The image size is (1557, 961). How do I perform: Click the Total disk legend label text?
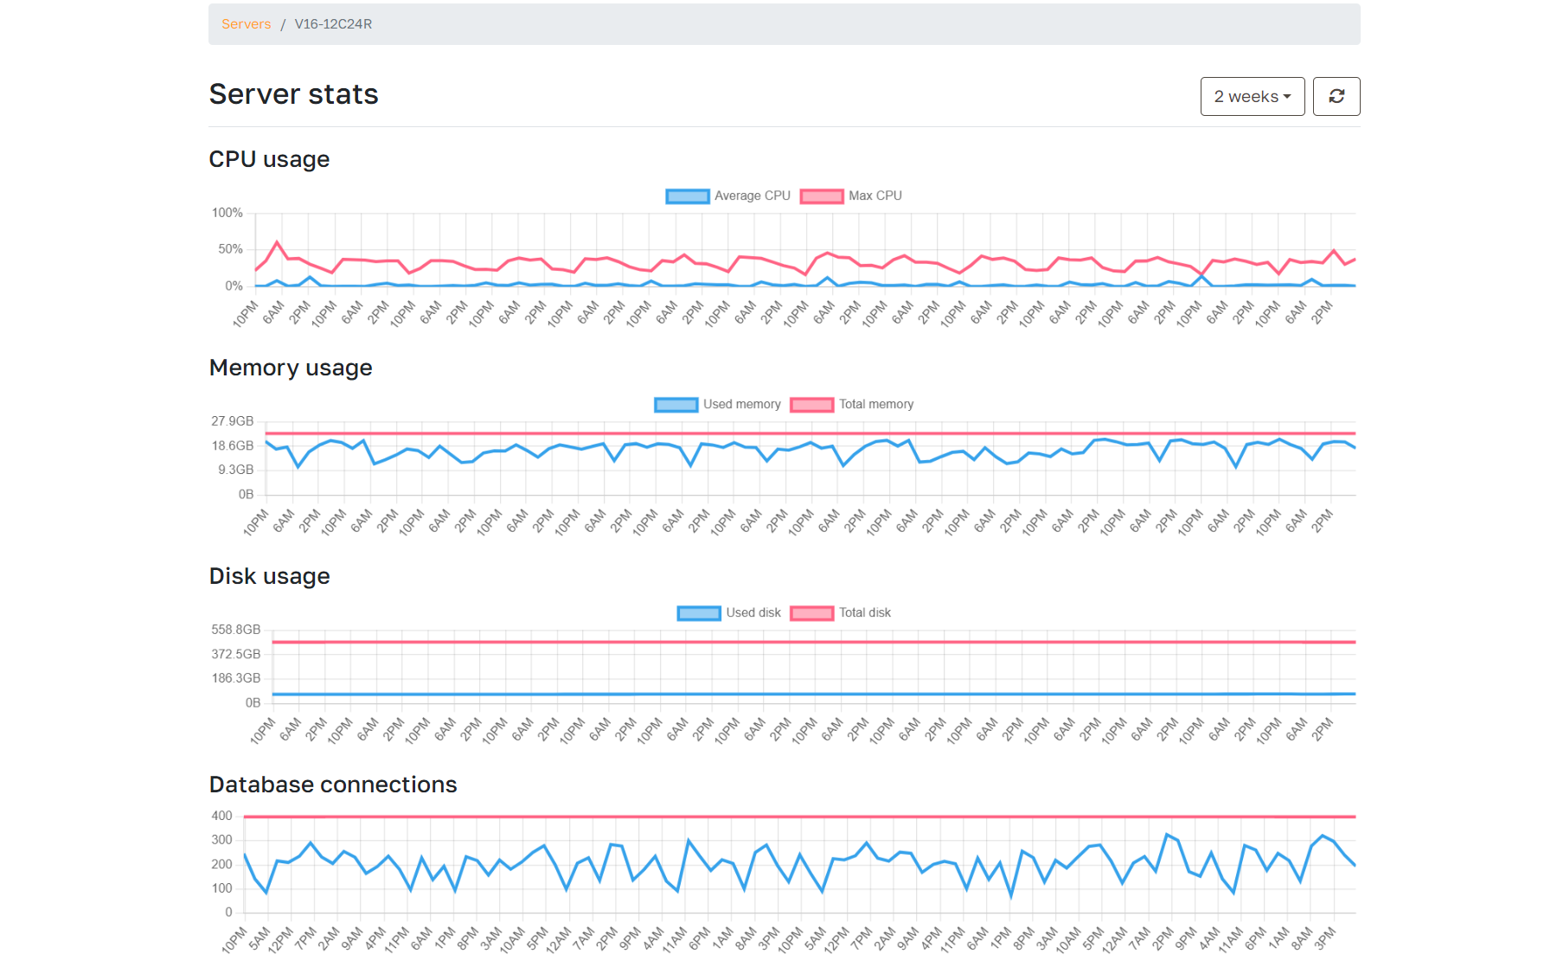tap(864, 613)
